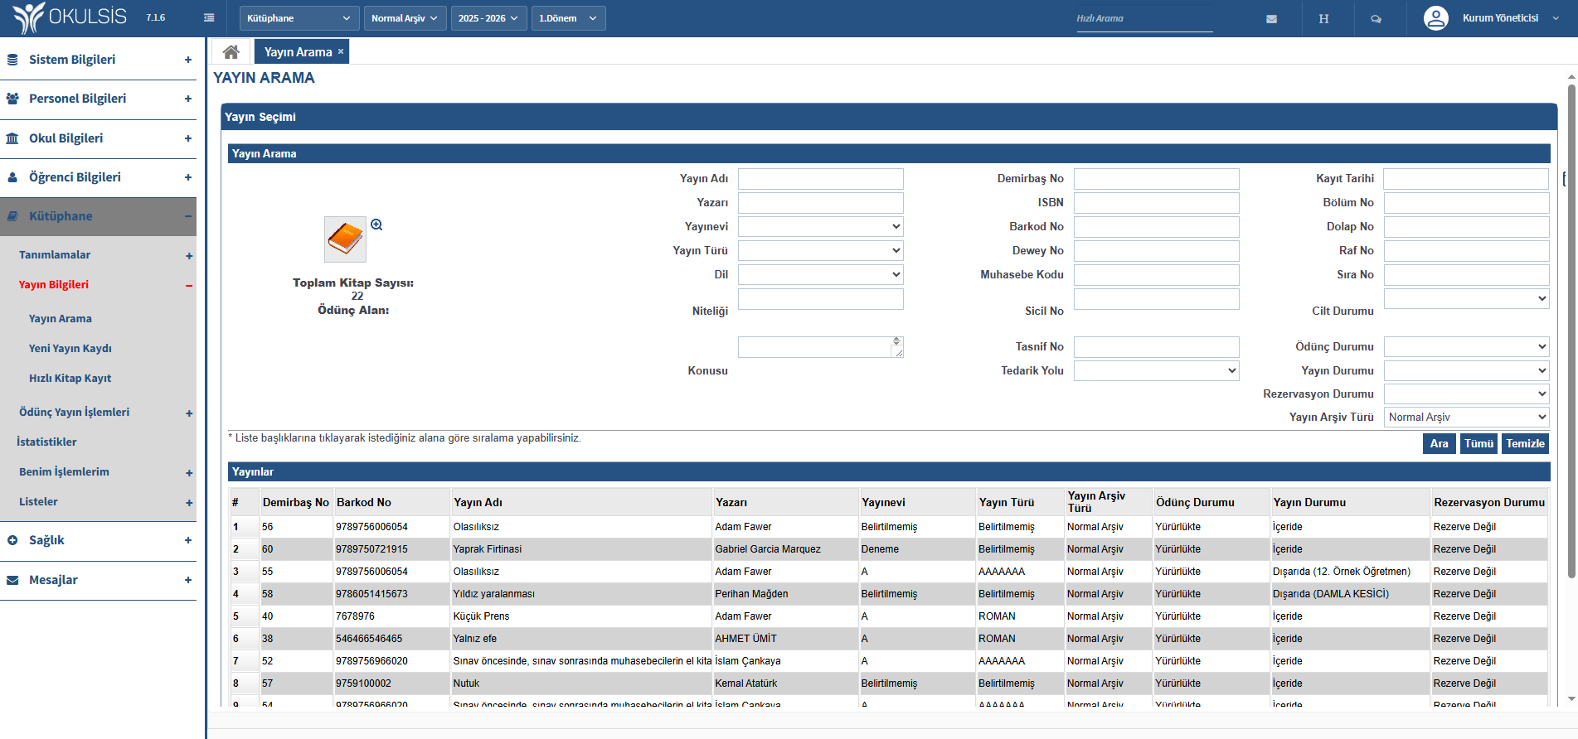Click the Temizle button
Viewport: 1578px width, 739px height.
1525,443
